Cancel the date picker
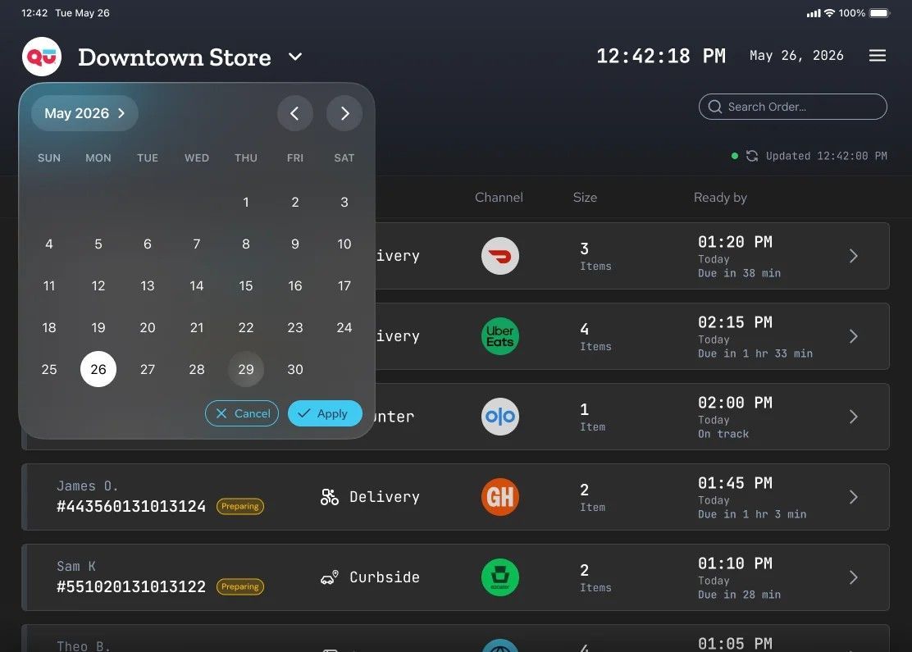The height and width of the screenshot is (652, 912). tap(242, 413)
